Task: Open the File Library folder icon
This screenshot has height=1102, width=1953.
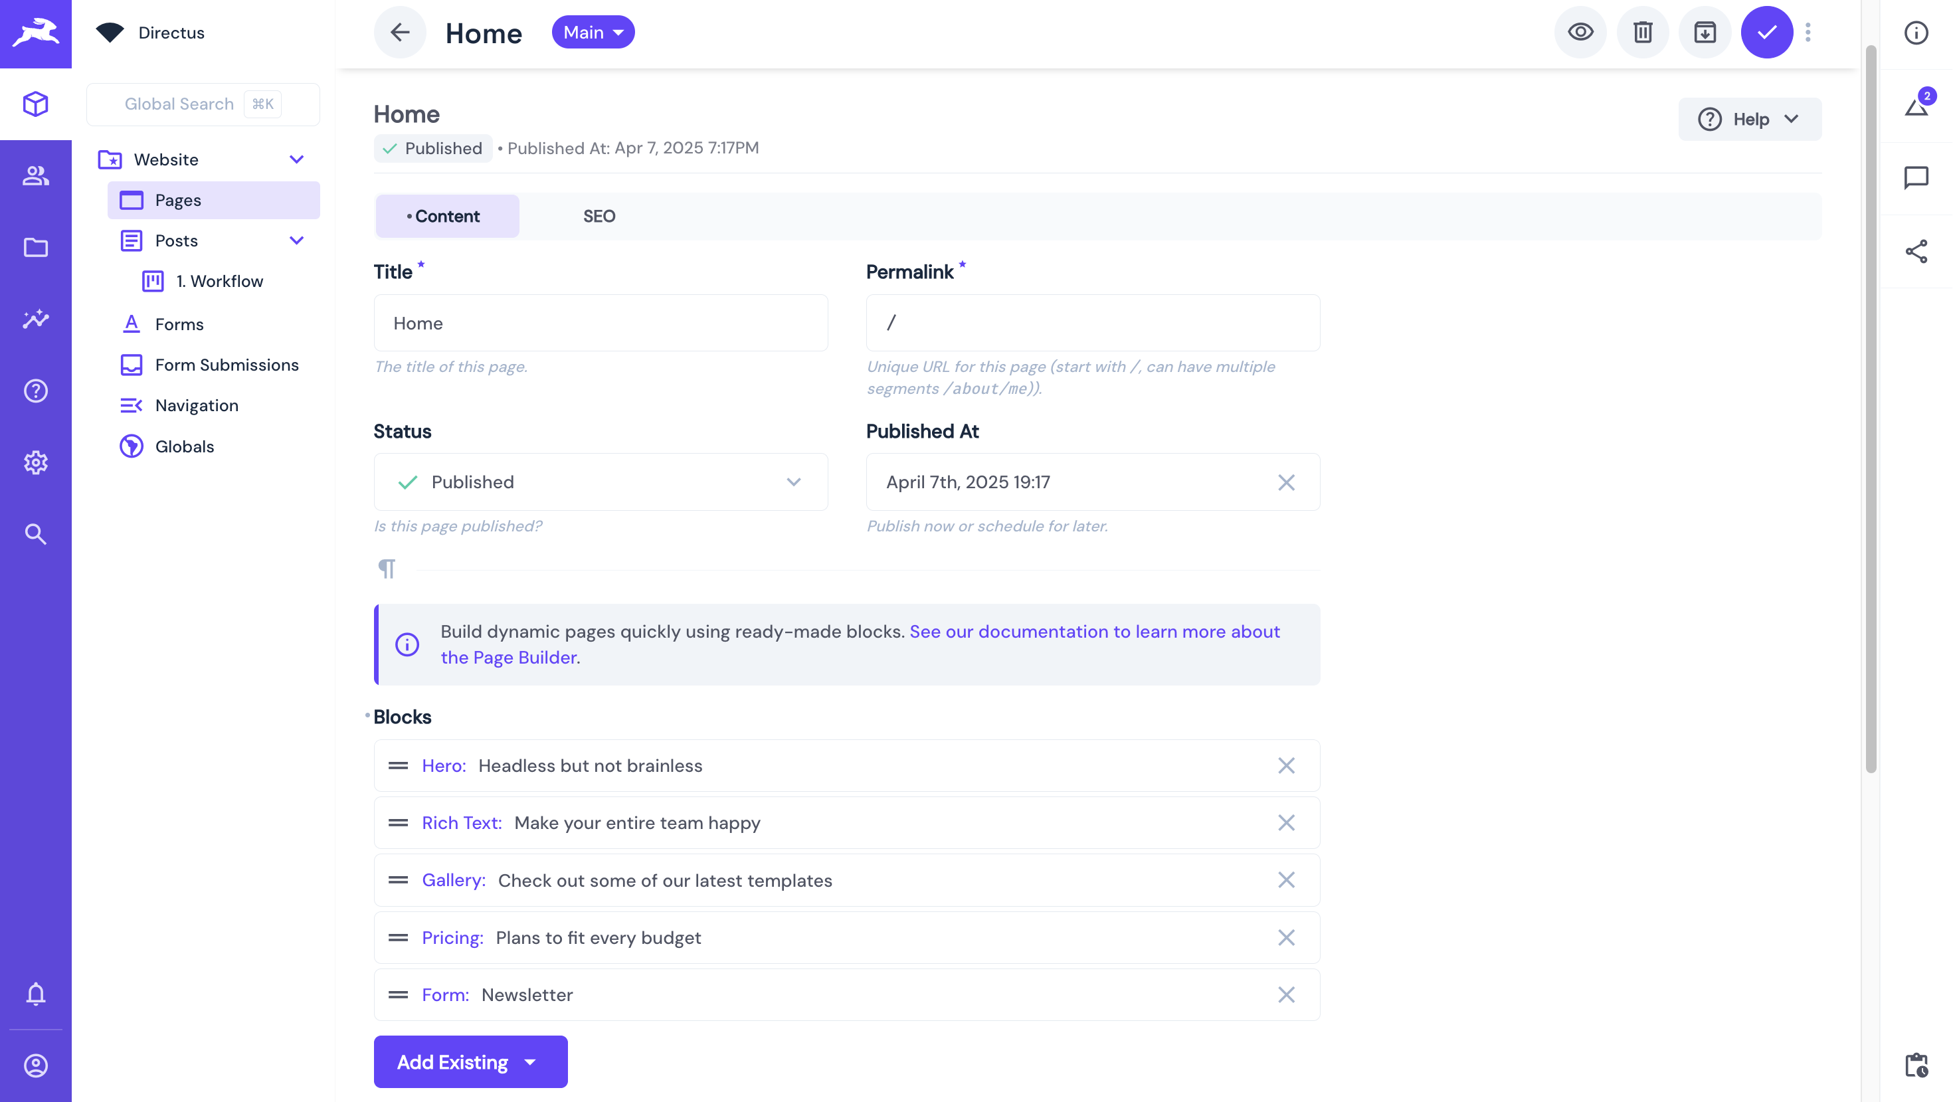Action: [x=36, y=248]
